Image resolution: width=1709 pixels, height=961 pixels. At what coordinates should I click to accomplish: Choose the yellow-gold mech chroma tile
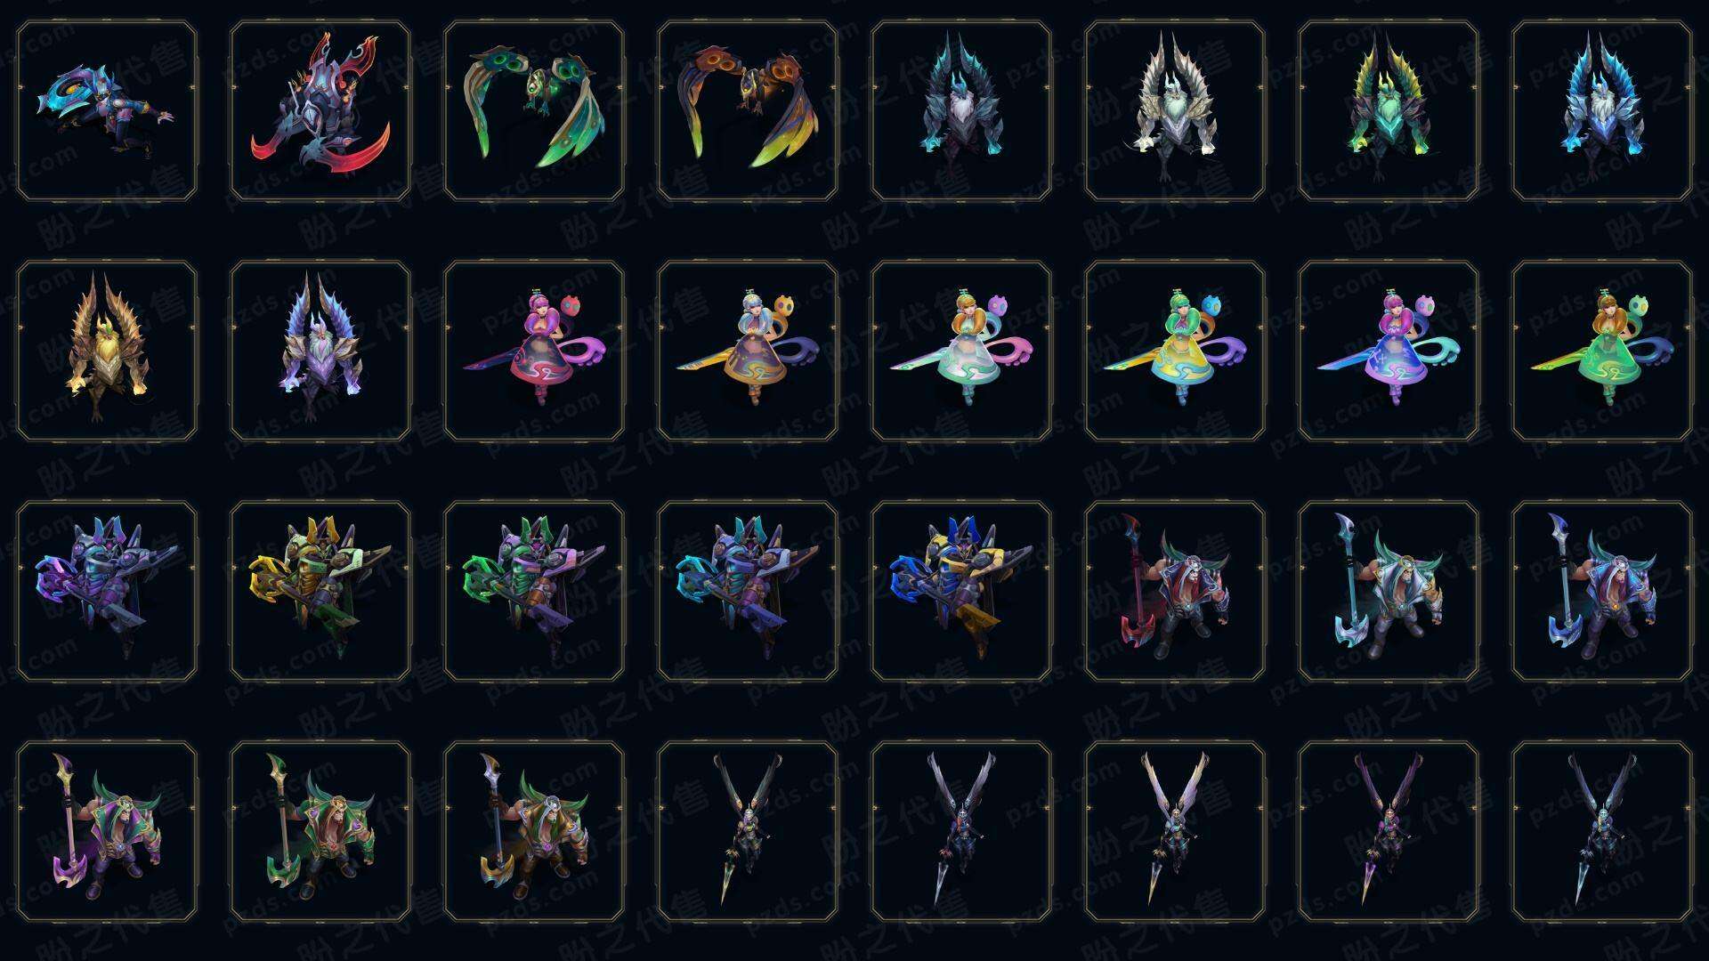(320, 592)
